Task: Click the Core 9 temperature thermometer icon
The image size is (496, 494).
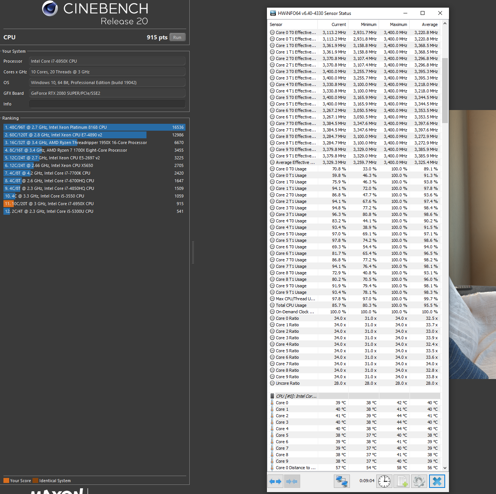Action: click(x=272, y=461)
